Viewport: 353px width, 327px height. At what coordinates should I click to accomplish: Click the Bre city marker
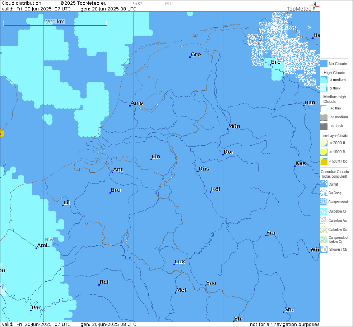coord(270,65)
